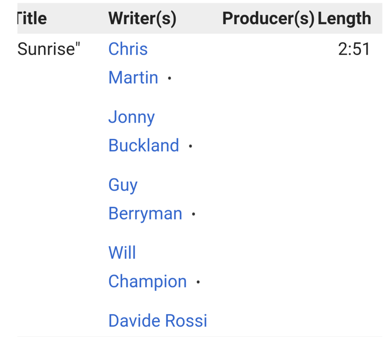
Task: Open the Guy link
Action: pos(123,185)
